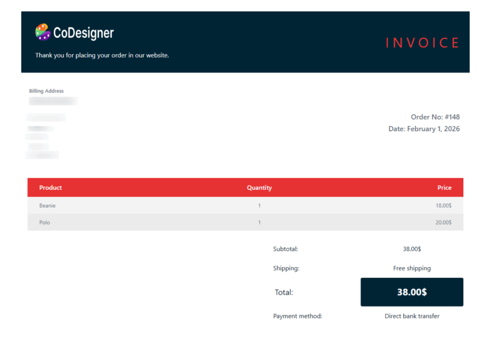487x343 pixels.
Task: Click the Subtotal label
Action: pyautogui.click(x=286, y=249)
